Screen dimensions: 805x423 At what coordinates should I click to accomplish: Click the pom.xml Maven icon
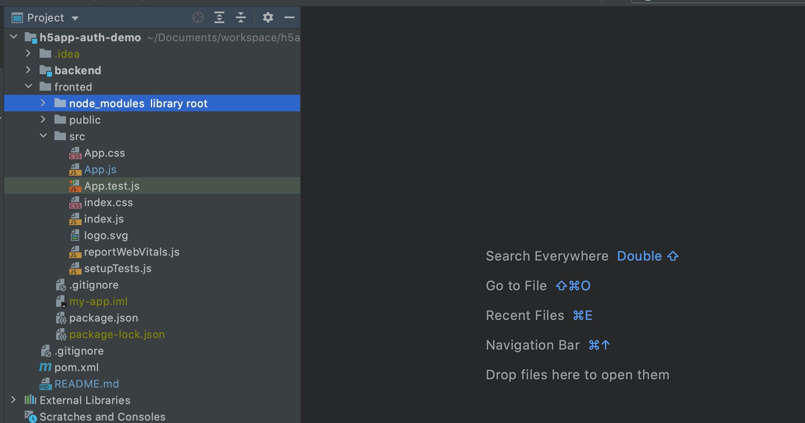click(45, 367)
